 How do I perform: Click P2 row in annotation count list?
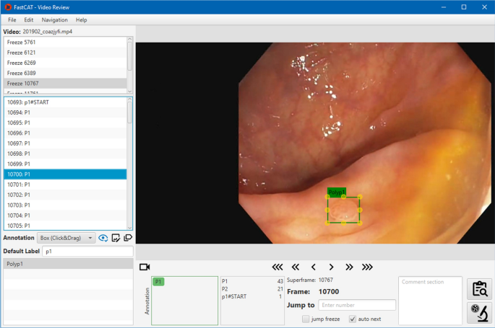tap(252, 289)
